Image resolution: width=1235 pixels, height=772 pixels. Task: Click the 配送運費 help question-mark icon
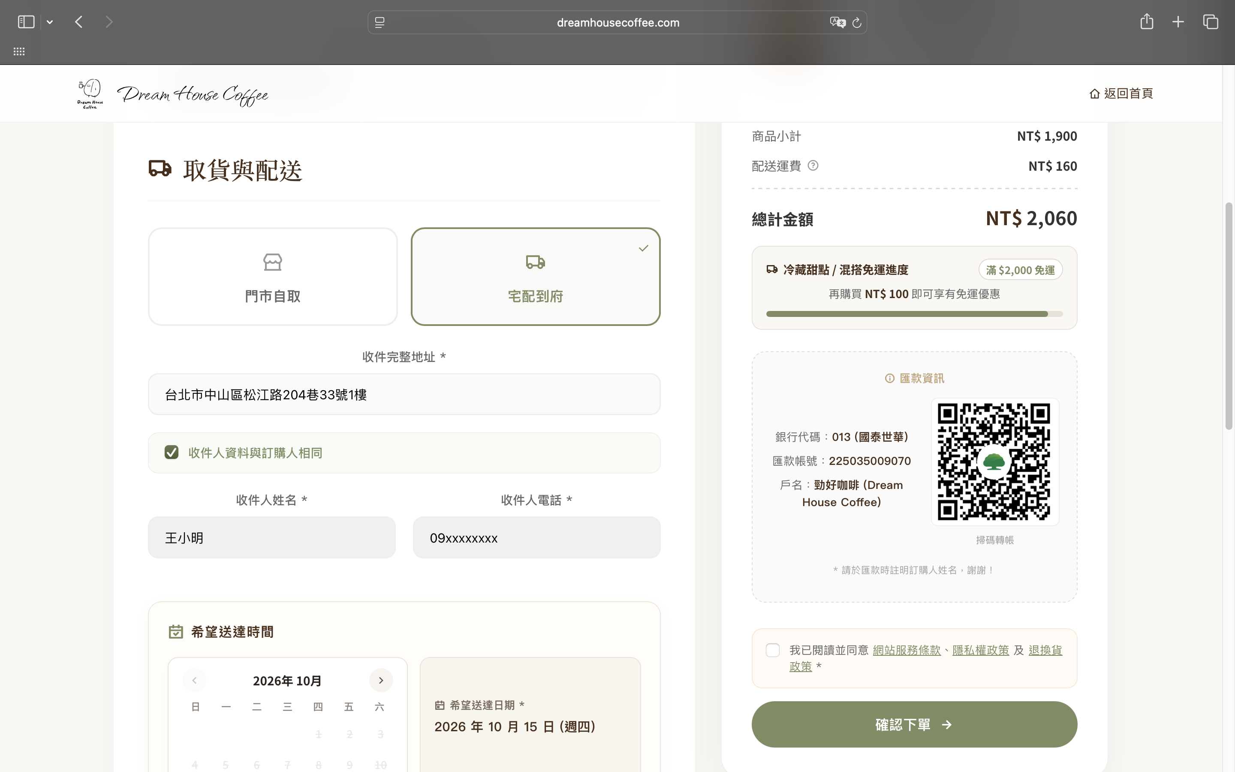[x=813, y=166]
